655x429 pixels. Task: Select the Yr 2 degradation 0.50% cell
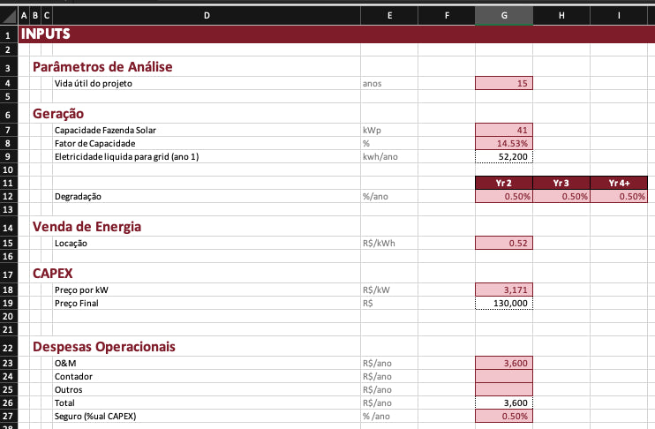pyautogui.click(x=504, y=196)
